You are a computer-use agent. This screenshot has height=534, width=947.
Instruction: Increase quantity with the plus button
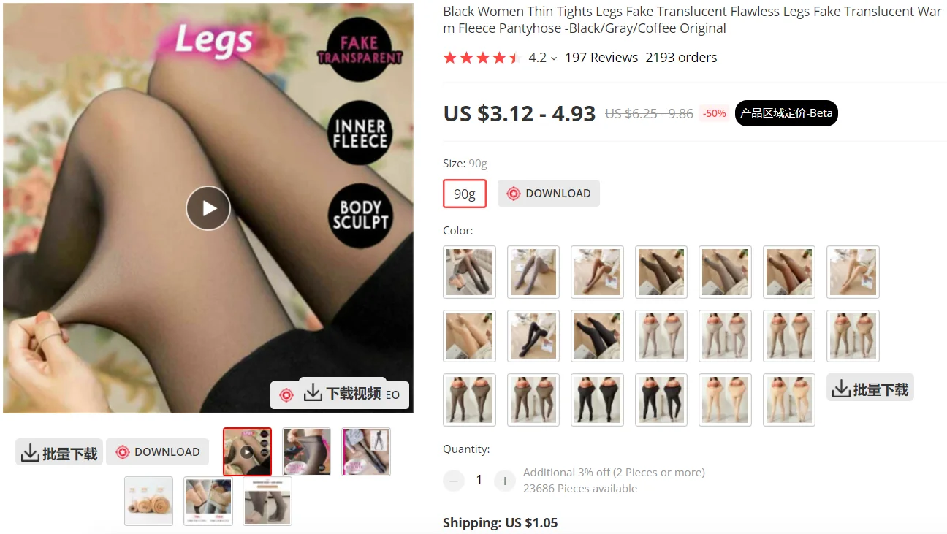tap(505, 480)
